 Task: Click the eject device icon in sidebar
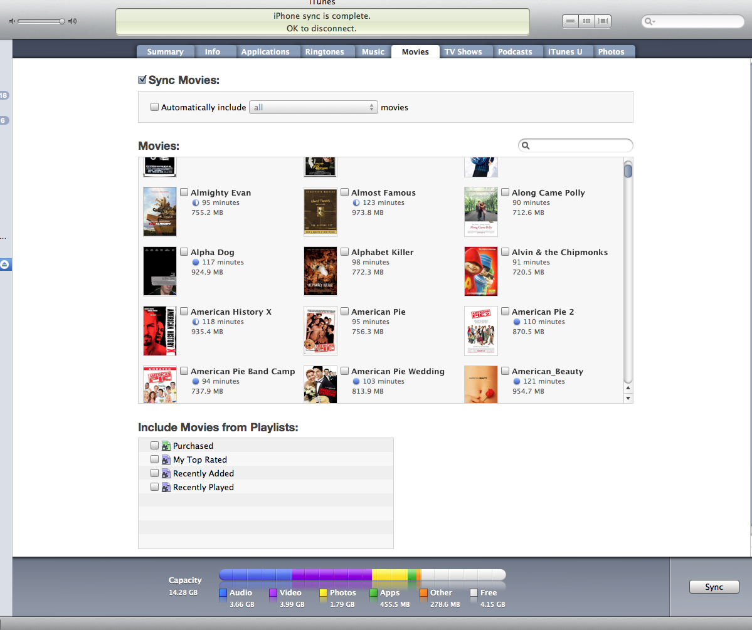tap(5, 265)
